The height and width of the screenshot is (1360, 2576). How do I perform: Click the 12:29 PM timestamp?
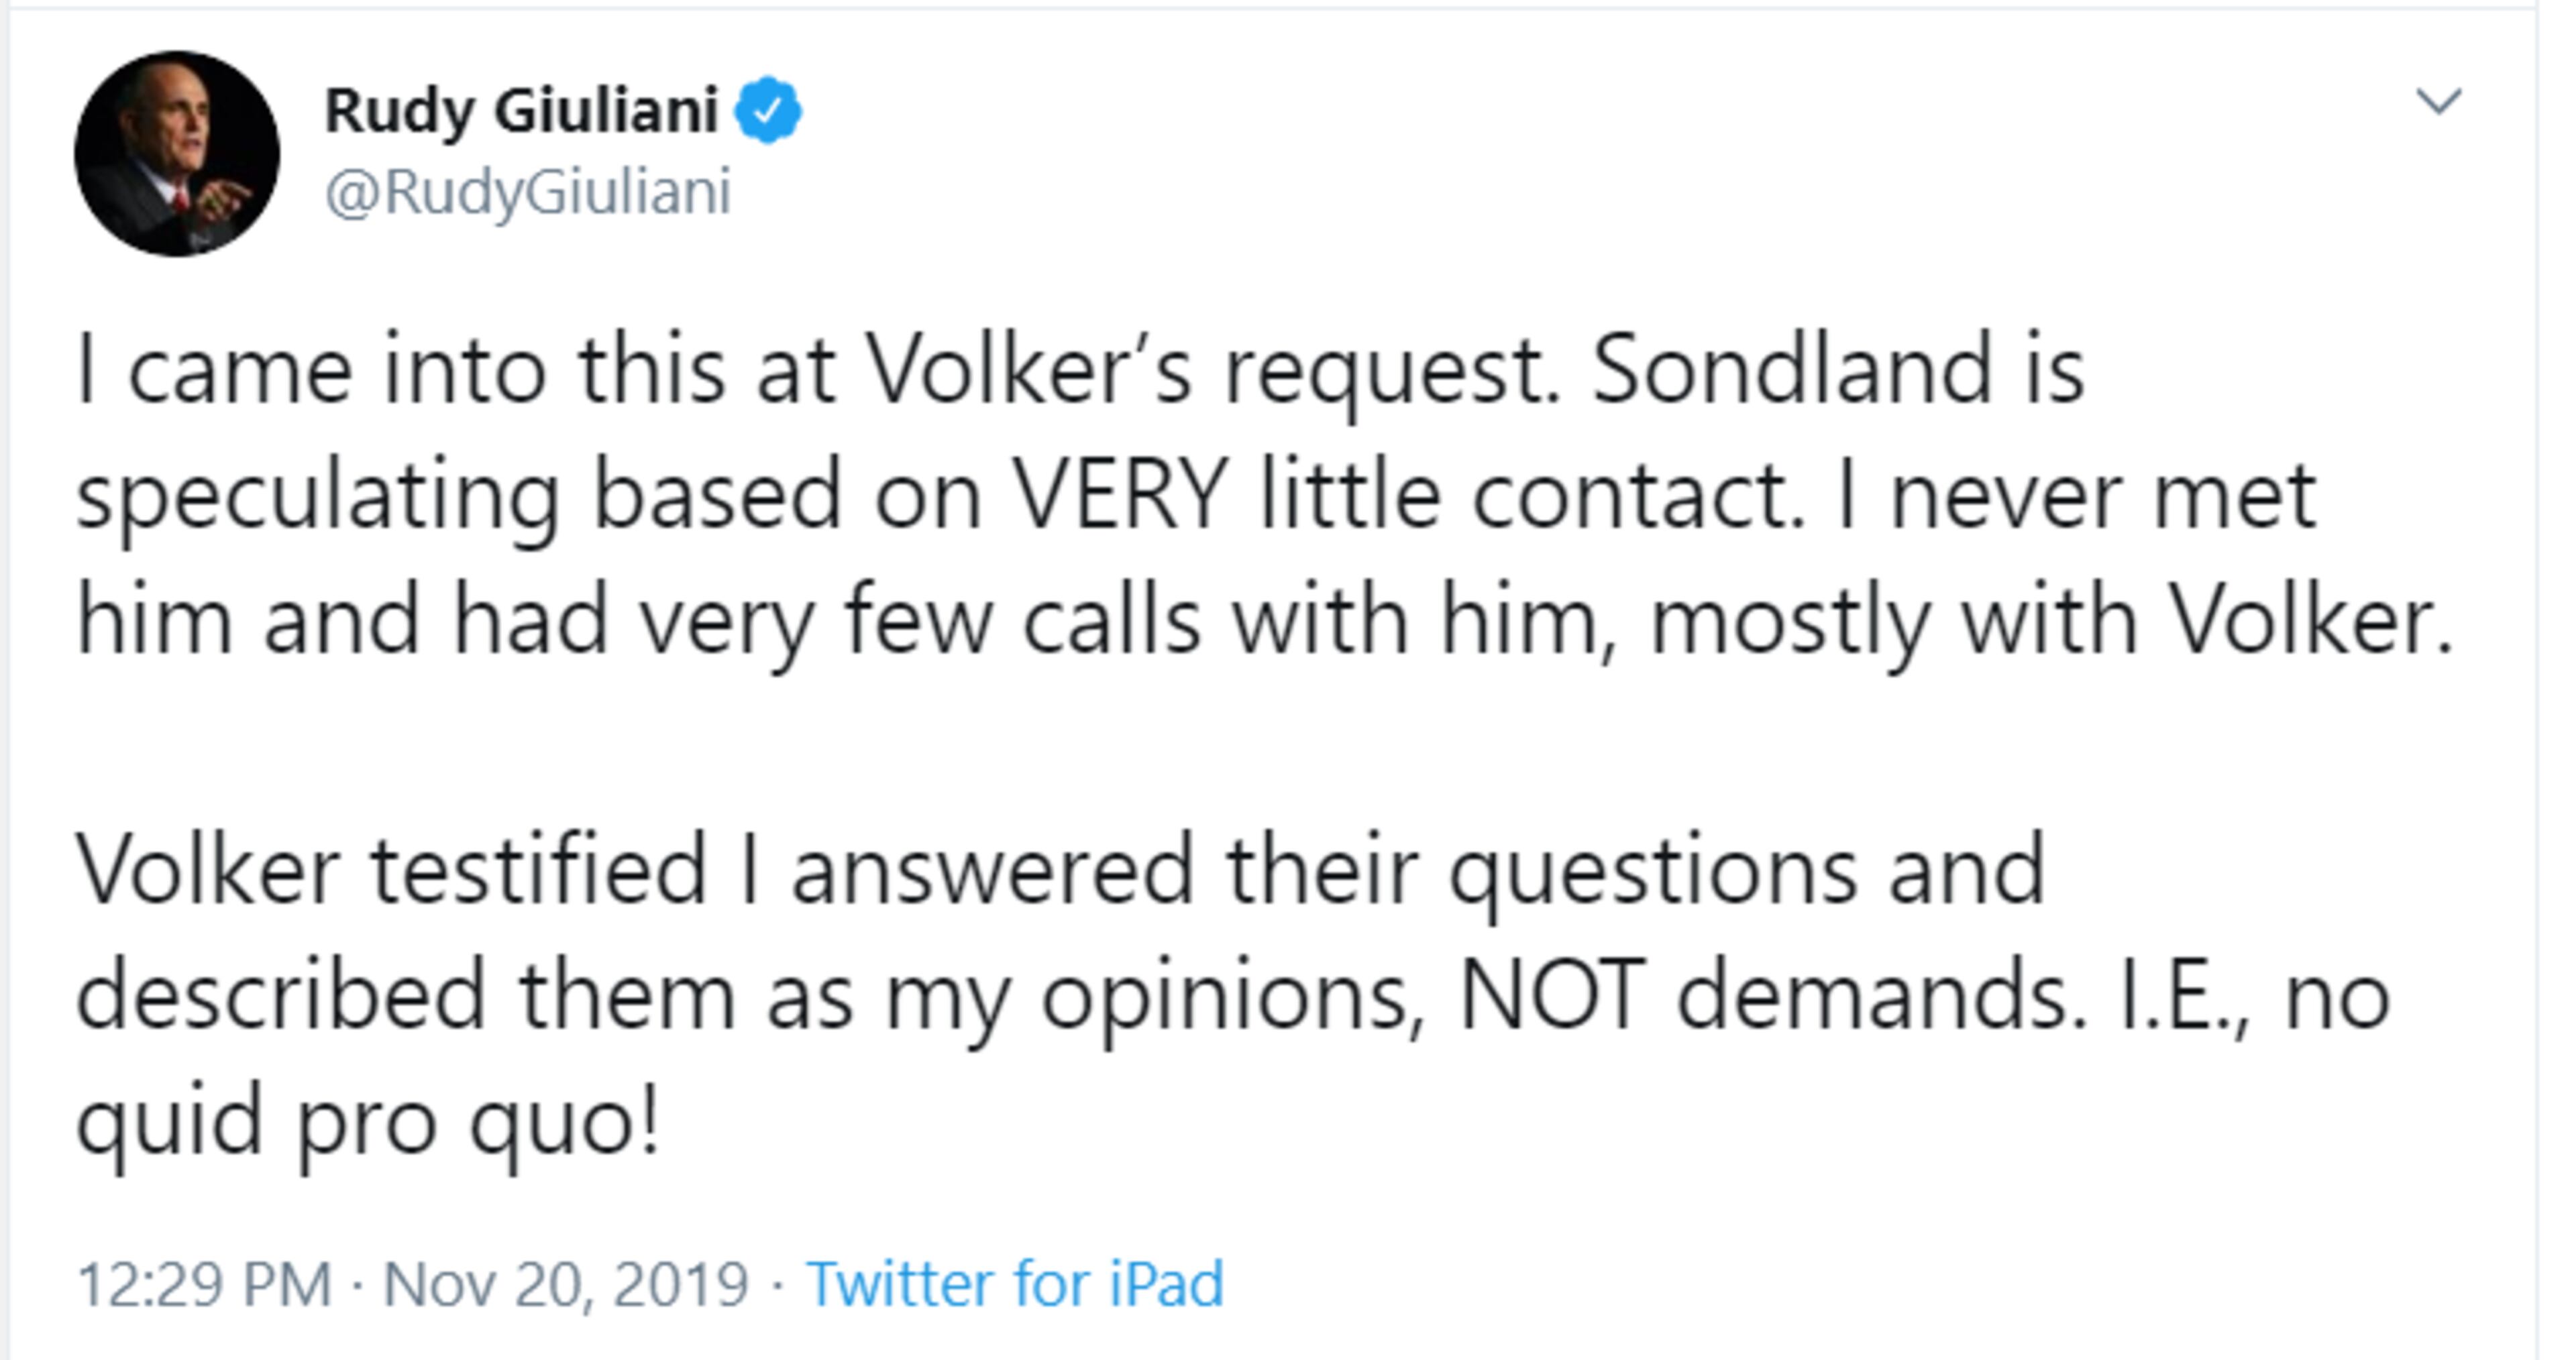coord(204,1283)
